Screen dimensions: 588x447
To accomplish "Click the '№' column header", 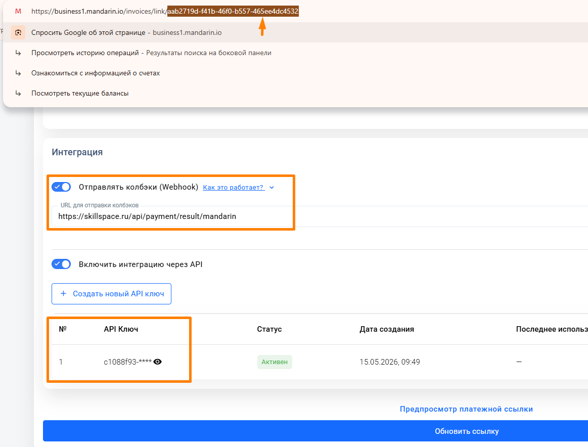I will [63, 329].
